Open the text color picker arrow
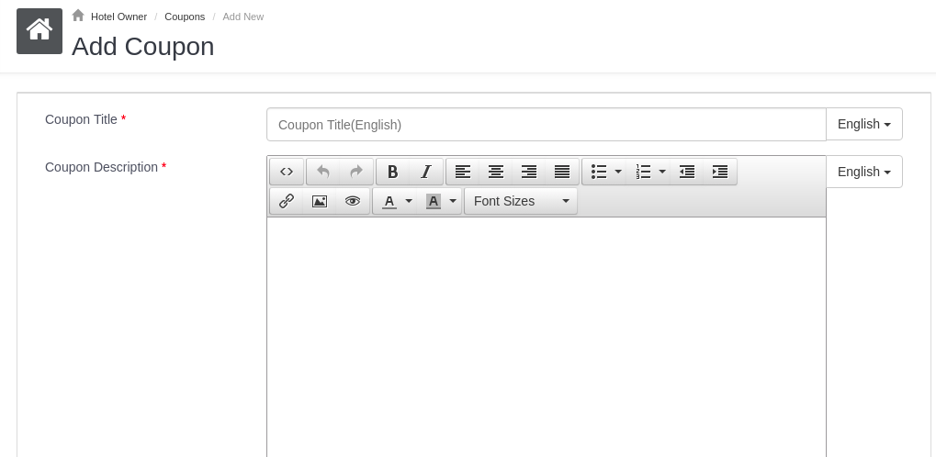This screenshot has height=457, width=936. pos(409,201)
